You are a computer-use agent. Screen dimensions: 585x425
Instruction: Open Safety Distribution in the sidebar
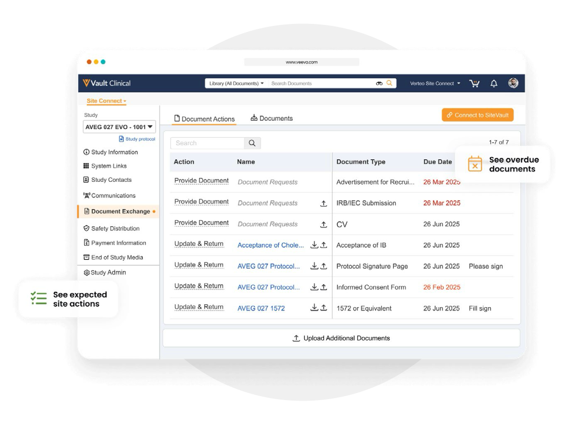115,228
